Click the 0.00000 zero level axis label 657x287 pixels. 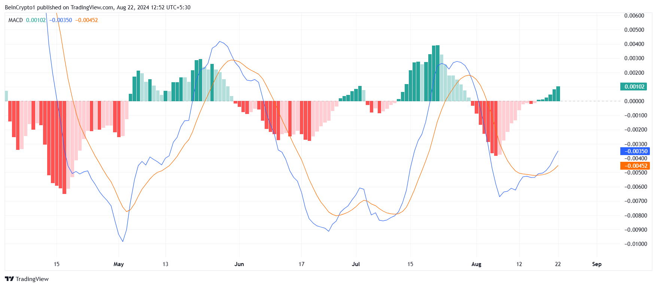[634, 101]
